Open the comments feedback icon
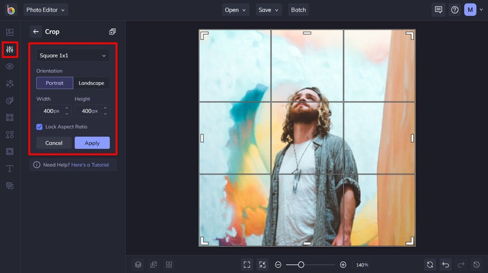 438,10
